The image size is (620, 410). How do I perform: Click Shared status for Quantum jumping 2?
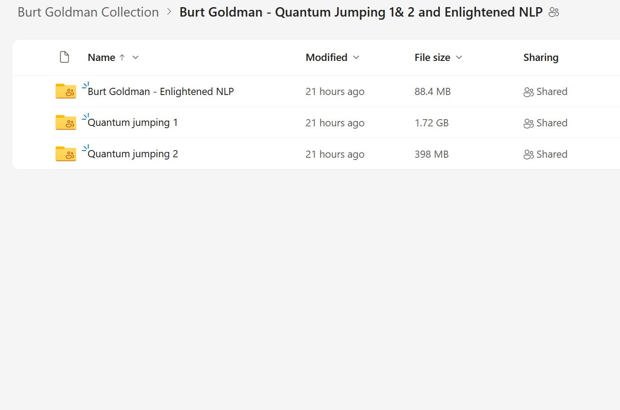(551, 154)
